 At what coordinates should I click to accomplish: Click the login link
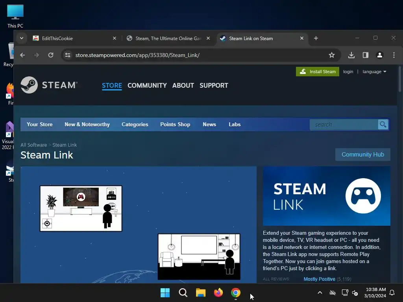point(348,72)
